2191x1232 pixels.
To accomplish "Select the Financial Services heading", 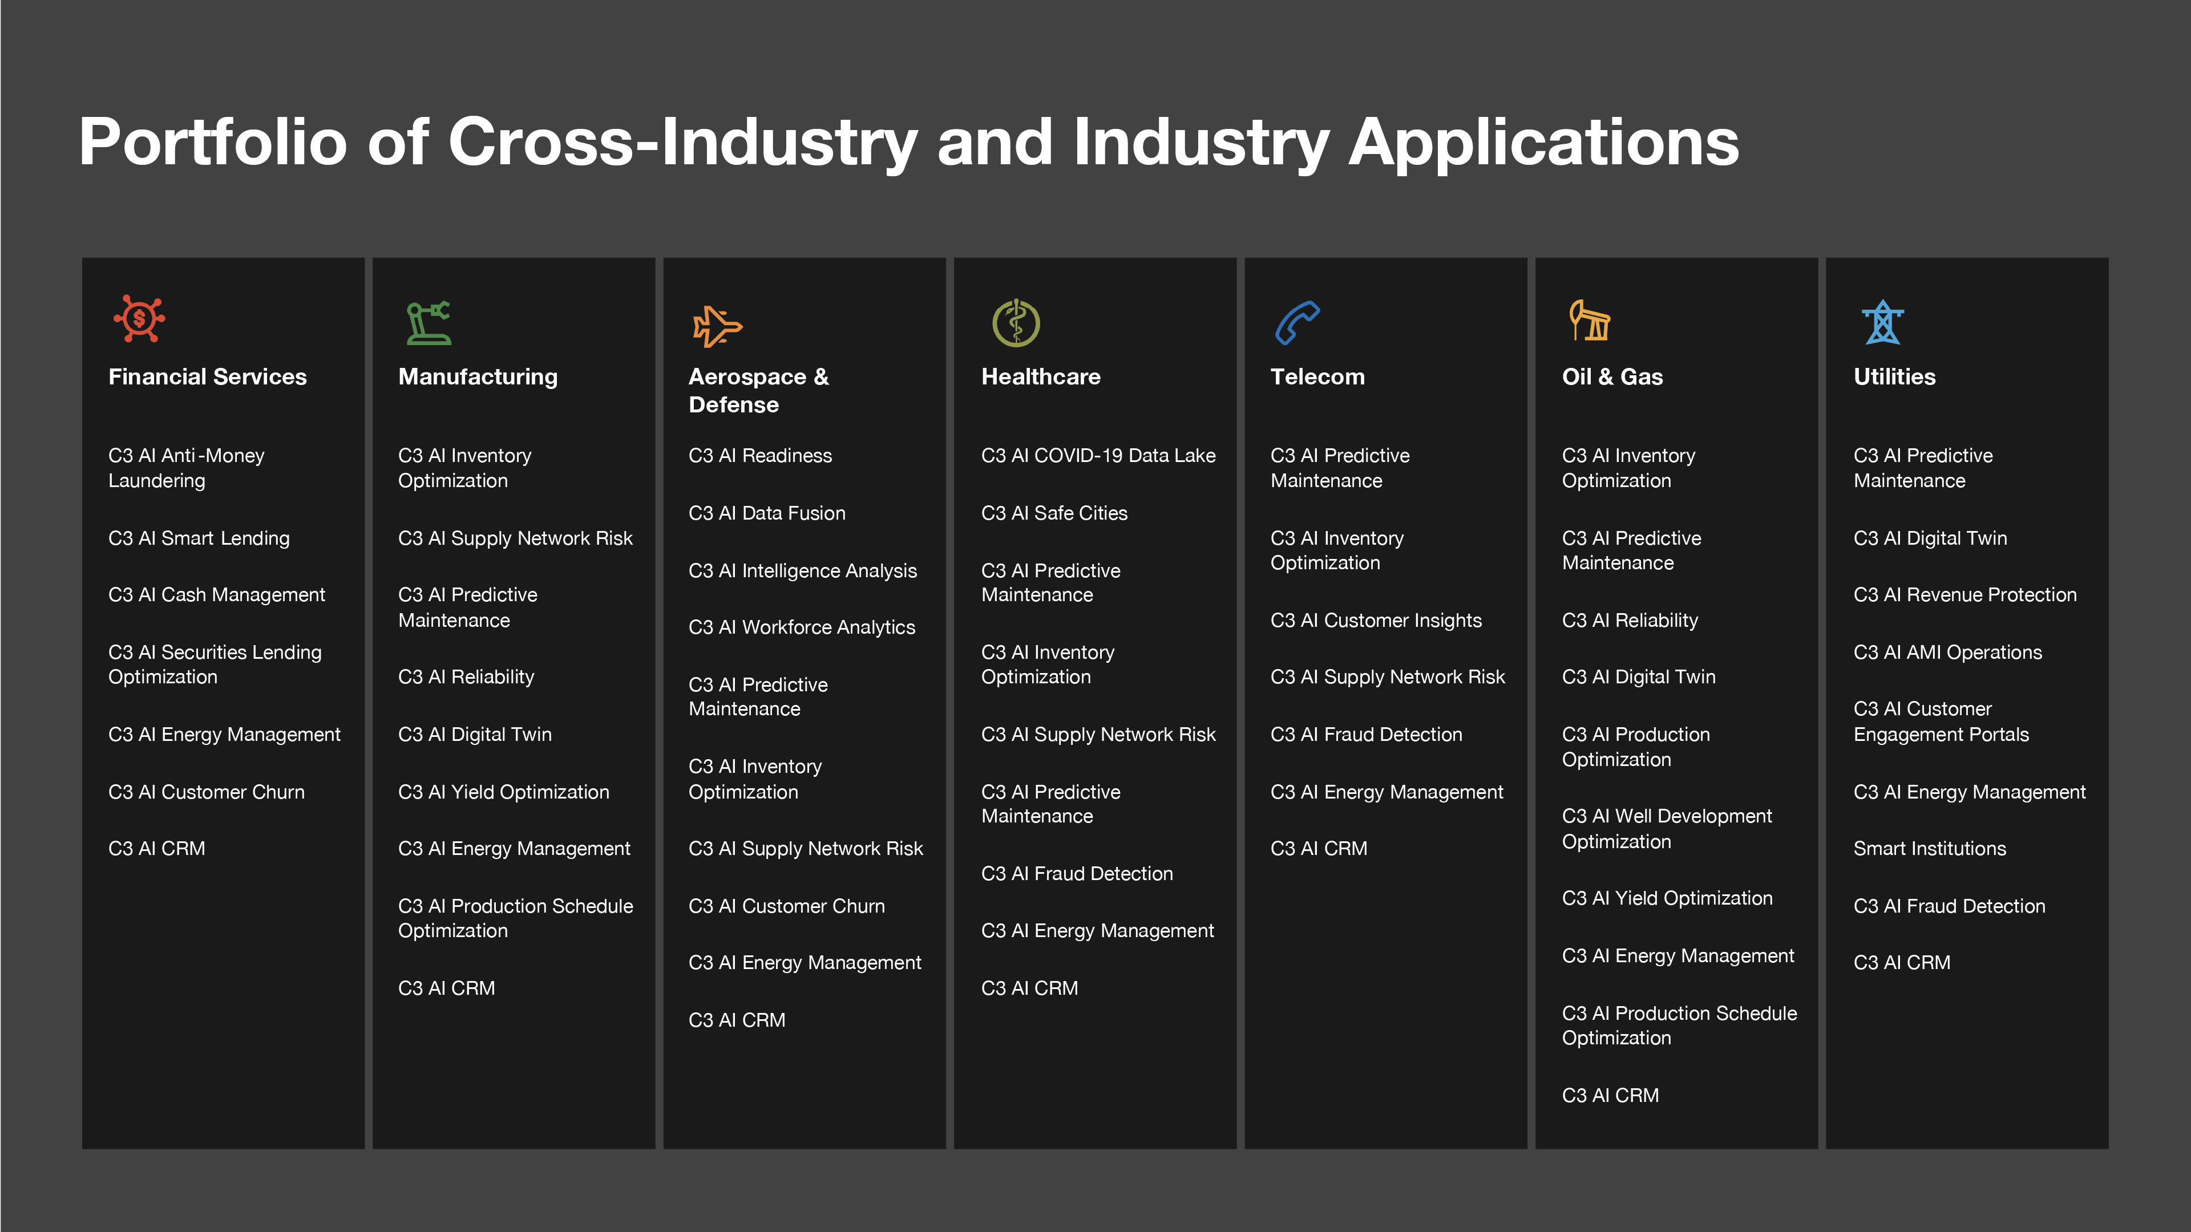I will tap(208, 376).
